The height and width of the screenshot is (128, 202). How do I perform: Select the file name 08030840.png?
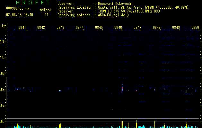pyautogui.click(x=18, y=9)
